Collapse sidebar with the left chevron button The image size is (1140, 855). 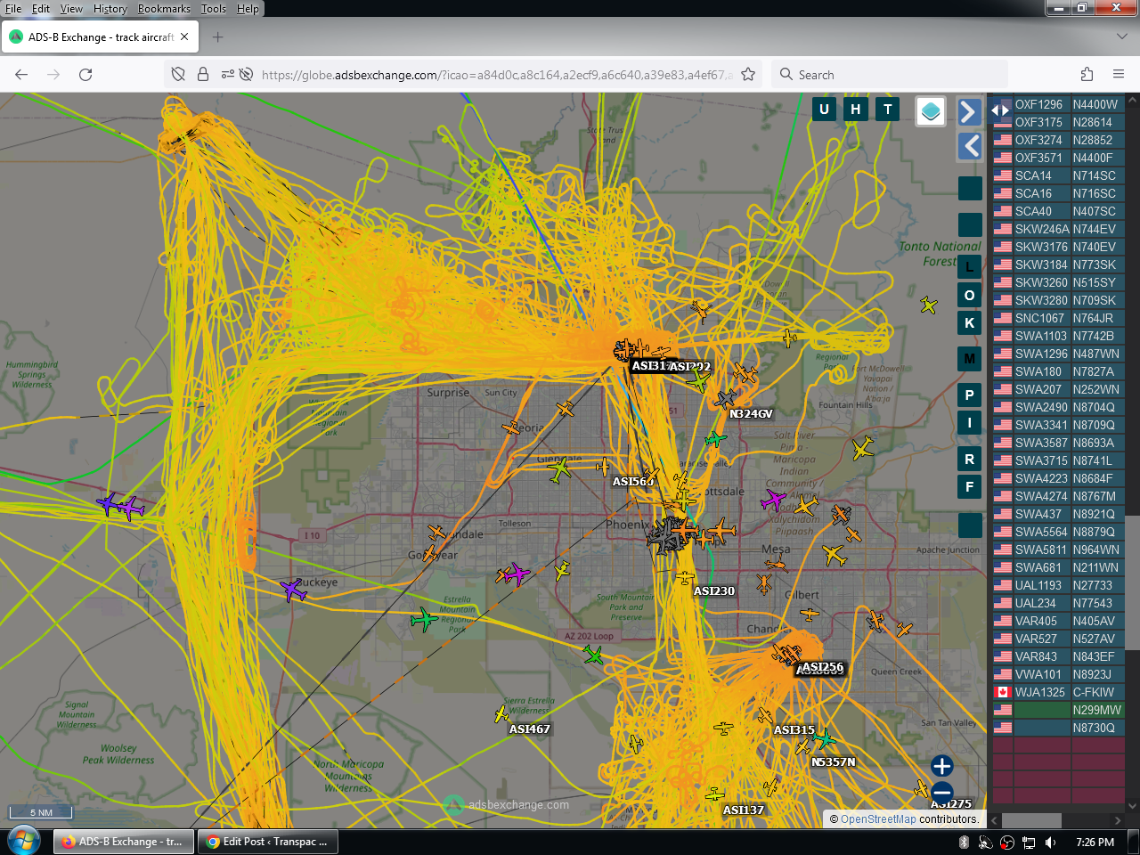point(970,146)
